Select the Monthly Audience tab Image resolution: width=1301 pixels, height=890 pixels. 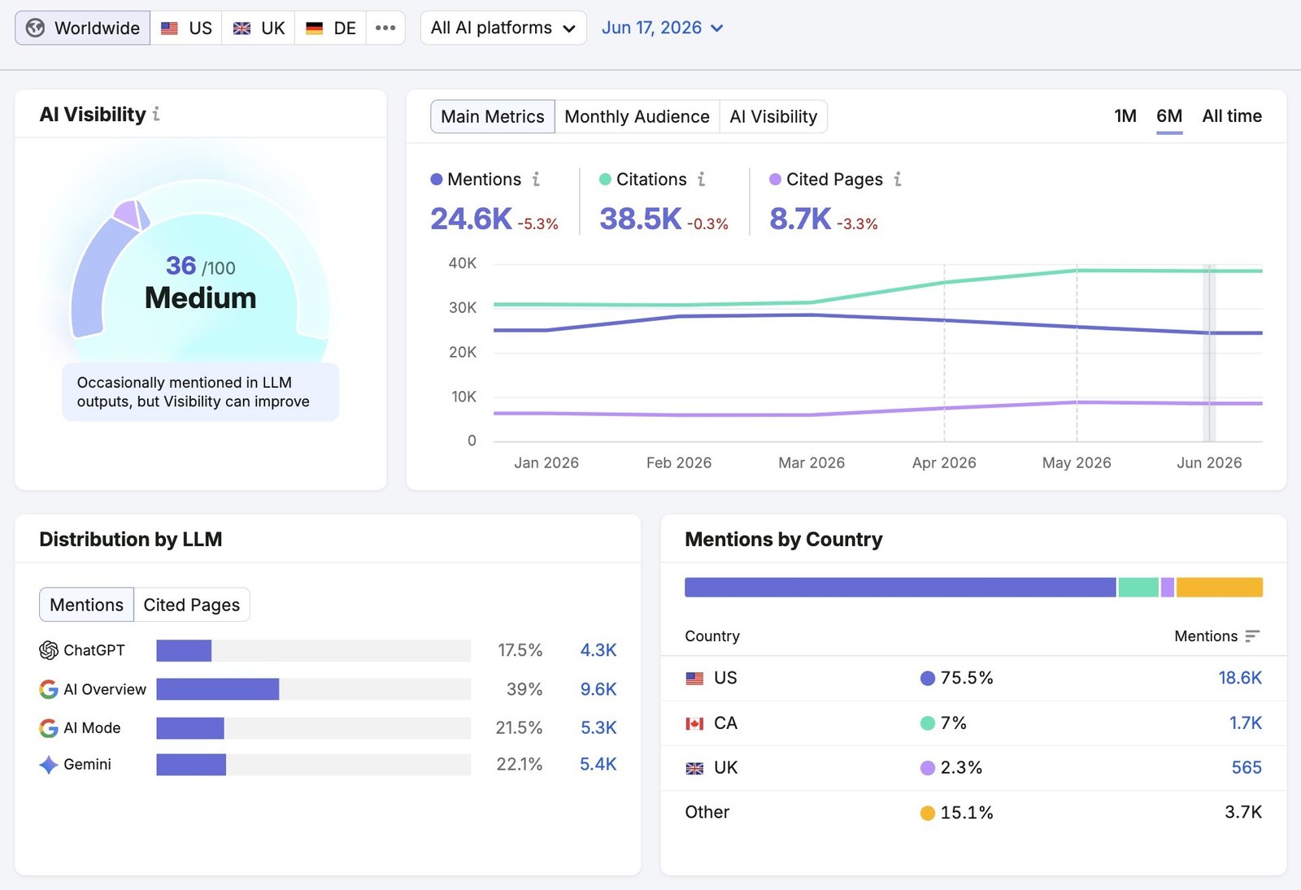(x=637, y=116)
